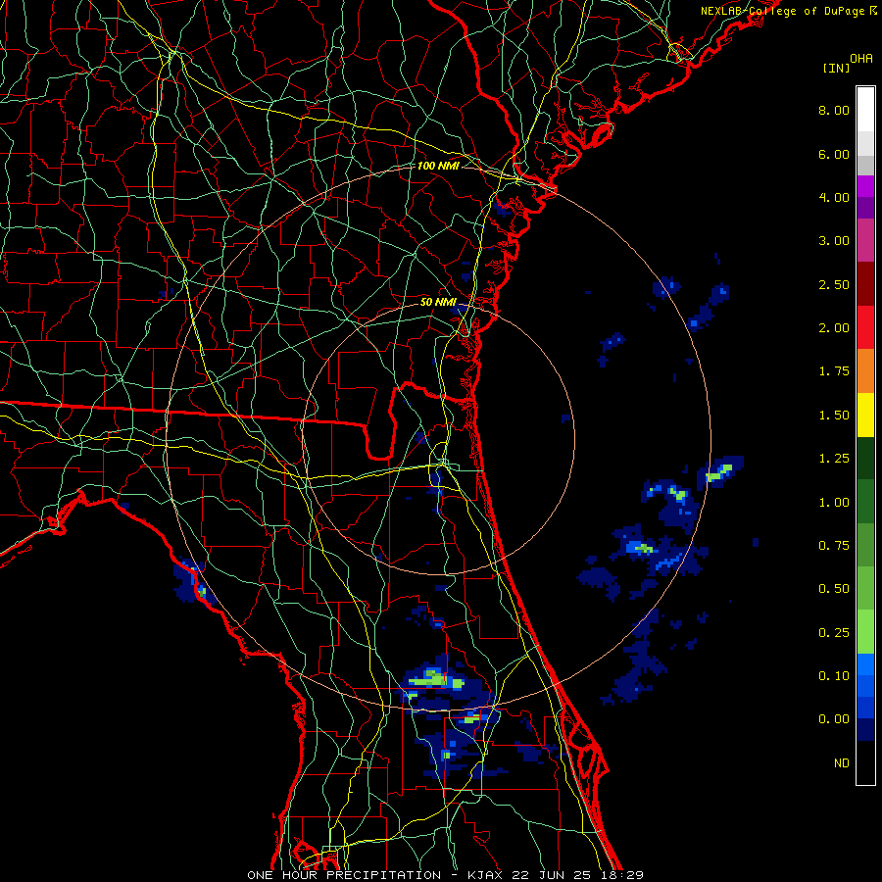Click the 8.00 legend value
The height and width of the screenshot is (882, 882).
click(x=834, y=110)
